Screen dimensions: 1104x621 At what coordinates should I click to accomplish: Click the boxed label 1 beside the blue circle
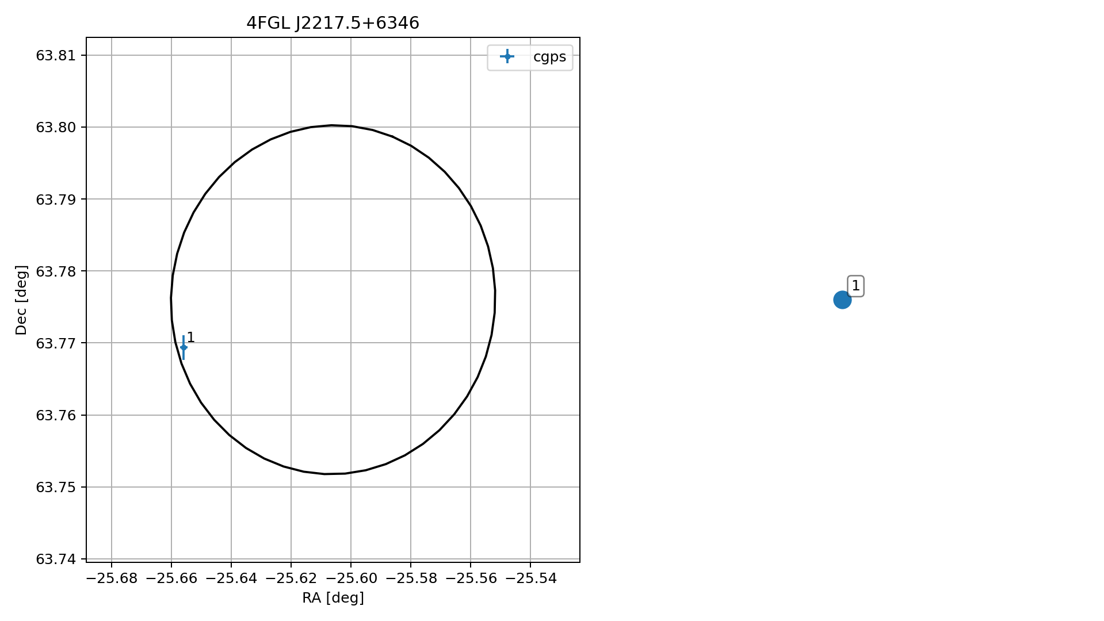coord(855,286)
